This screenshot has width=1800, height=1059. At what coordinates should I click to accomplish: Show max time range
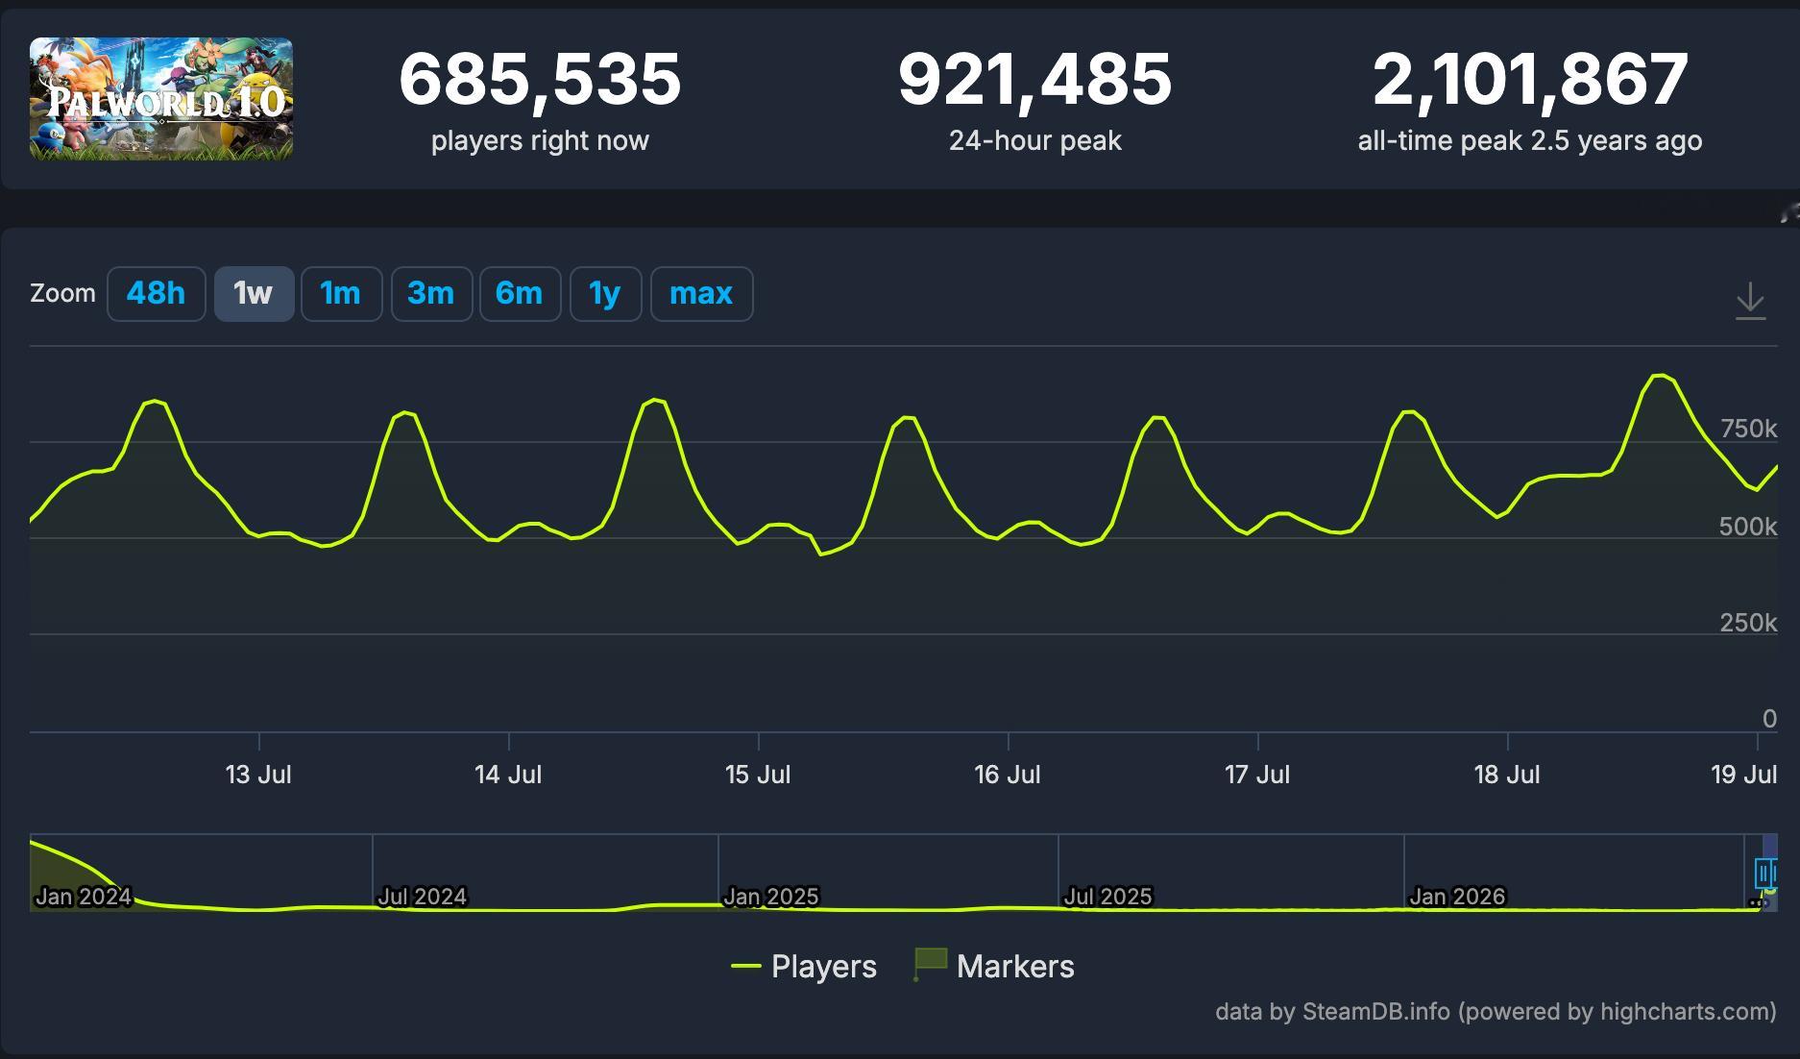point(701,294)
